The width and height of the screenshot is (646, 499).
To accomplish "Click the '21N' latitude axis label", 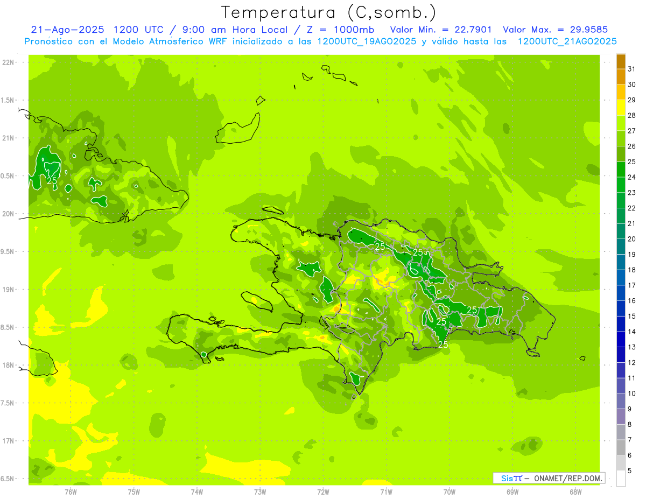I will (8, 138).
